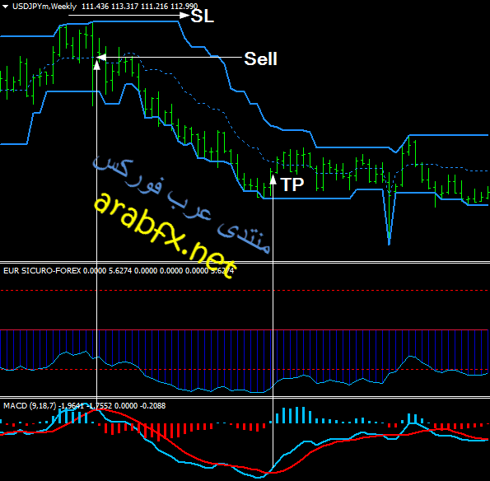Click the upper red dashed level line
The height and width of the screenshot is (481, 490).
pyautogui.click(x=245, y=291)
